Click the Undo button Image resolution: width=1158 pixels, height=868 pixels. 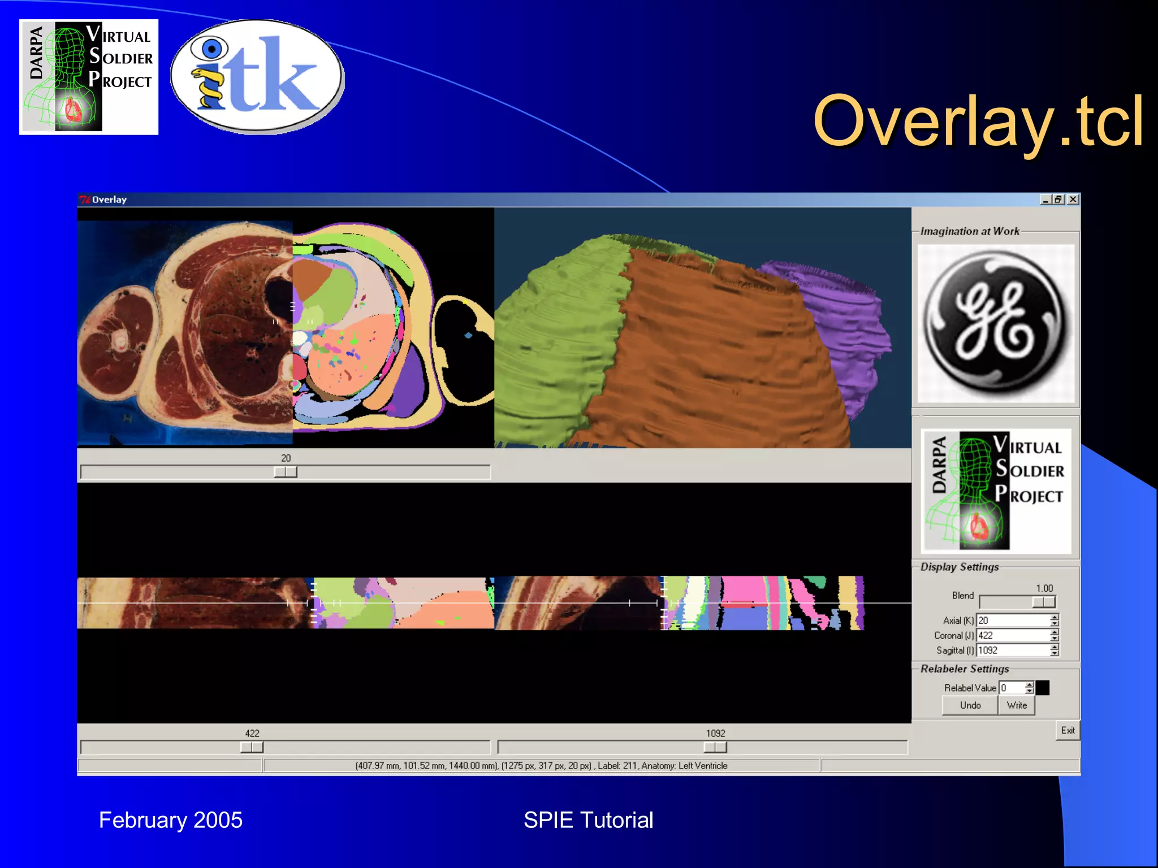pyautogui.click(x=970, y=705)
